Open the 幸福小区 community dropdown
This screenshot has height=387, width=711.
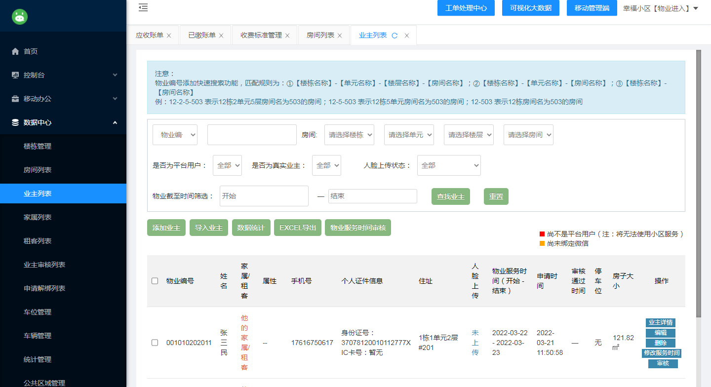pos(661,8)
